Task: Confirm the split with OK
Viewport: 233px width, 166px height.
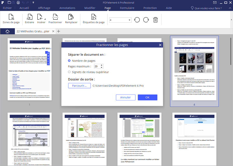Action: click(x=147, y=98)
